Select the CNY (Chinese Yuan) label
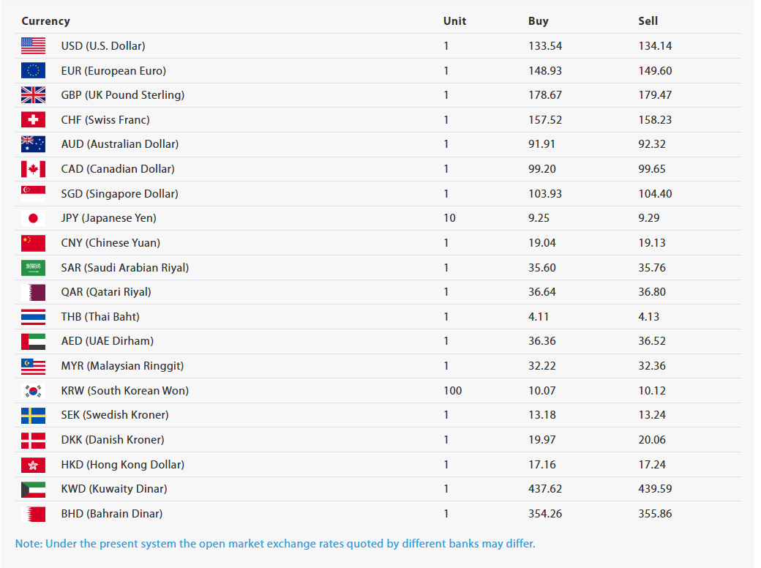This screenshot has height=568, width=761. [x=110, y=243]
